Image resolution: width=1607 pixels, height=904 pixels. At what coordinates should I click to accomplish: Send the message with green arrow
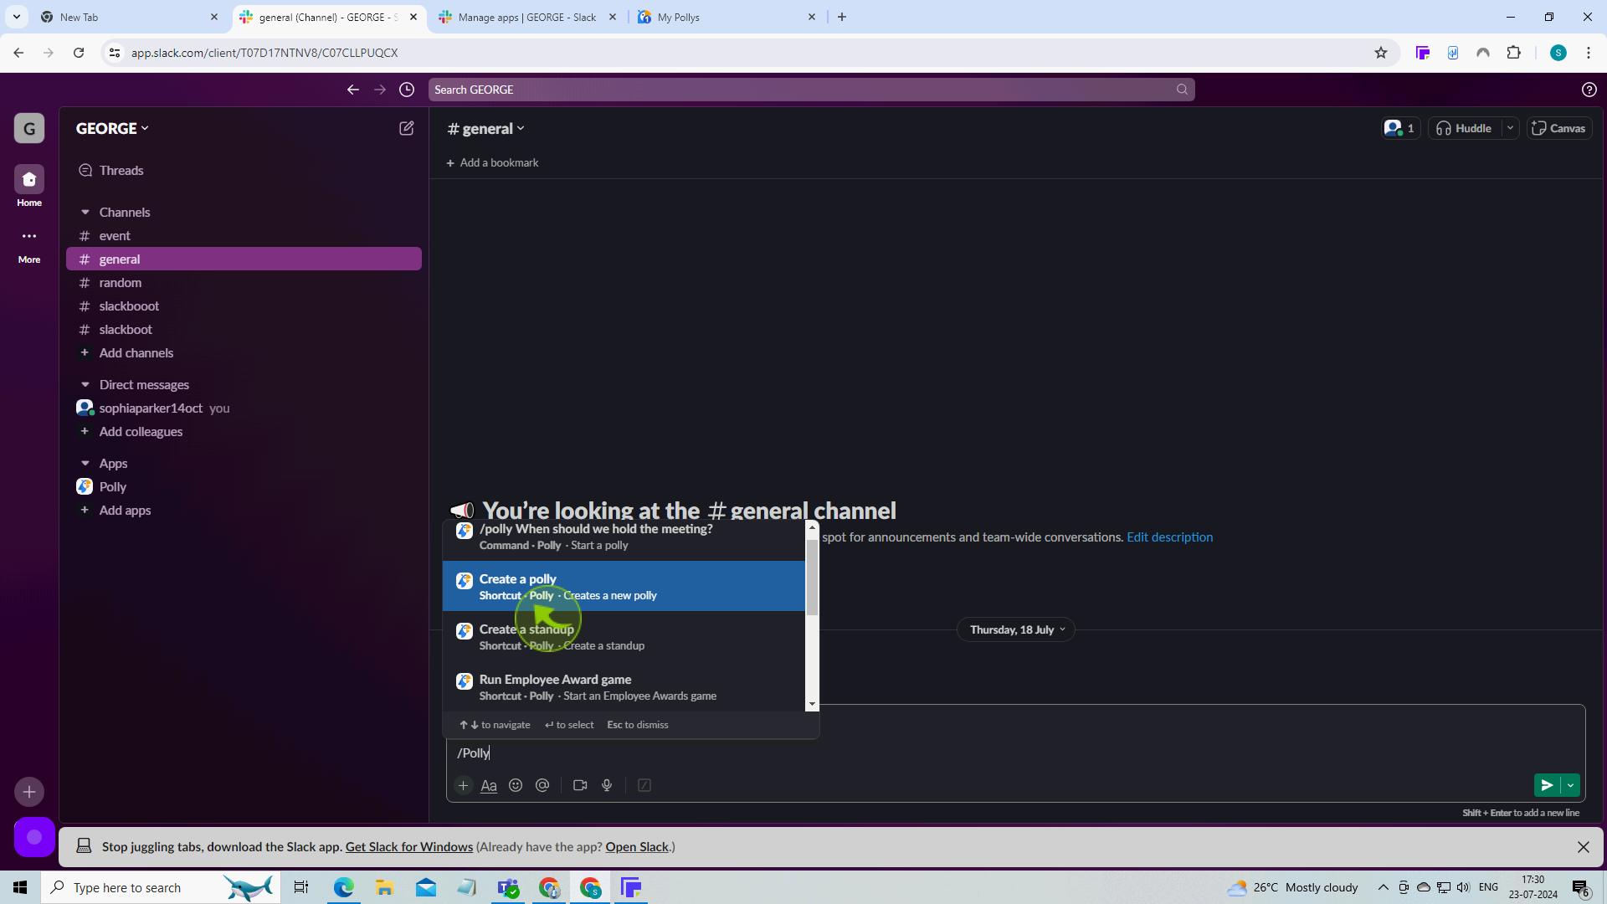coord(1547,785)
